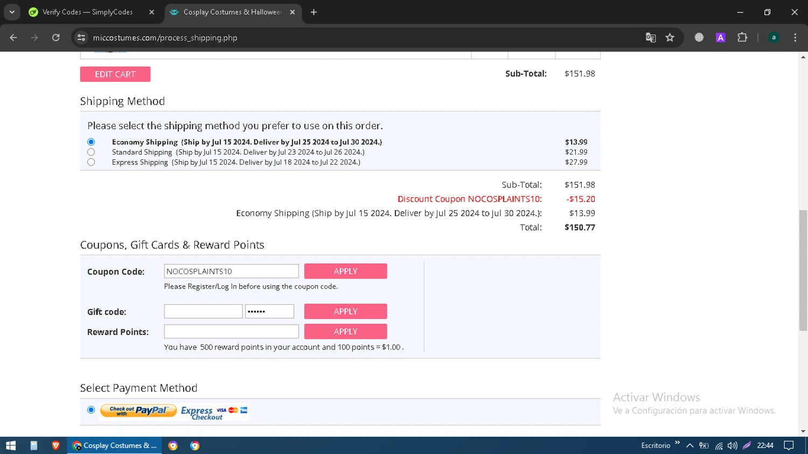The height and width of the screenshot is (454, 808).
Task: Bookmark this page with the star
Action: pos(670,38)
